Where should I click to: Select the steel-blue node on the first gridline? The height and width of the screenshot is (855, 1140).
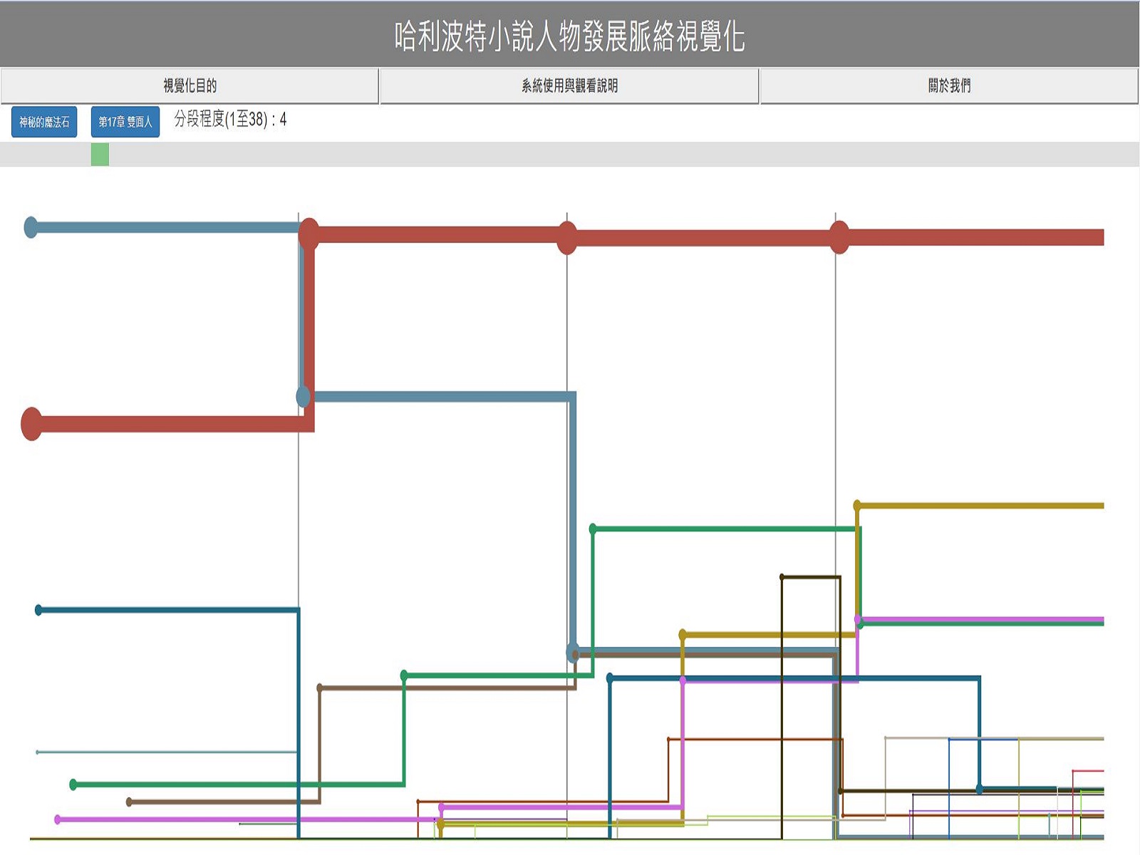pyautogui.click(x=304, y=397)
